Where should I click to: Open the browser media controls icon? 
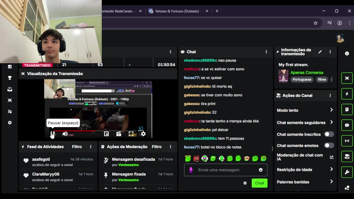(329, 23)
